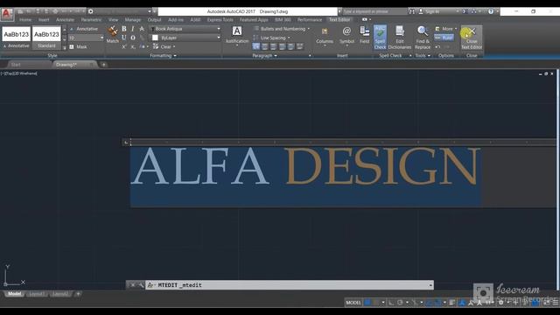
Task: Open the Express Tools ribbon tab
Action: [x=220, y=19]
